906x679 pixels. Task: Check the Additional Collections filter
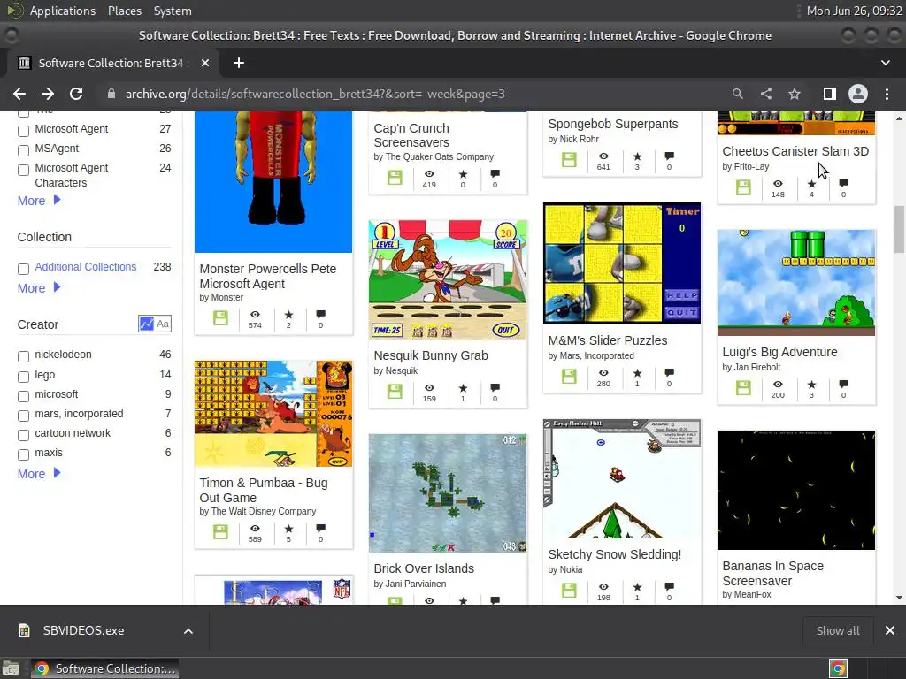(23, 269)
